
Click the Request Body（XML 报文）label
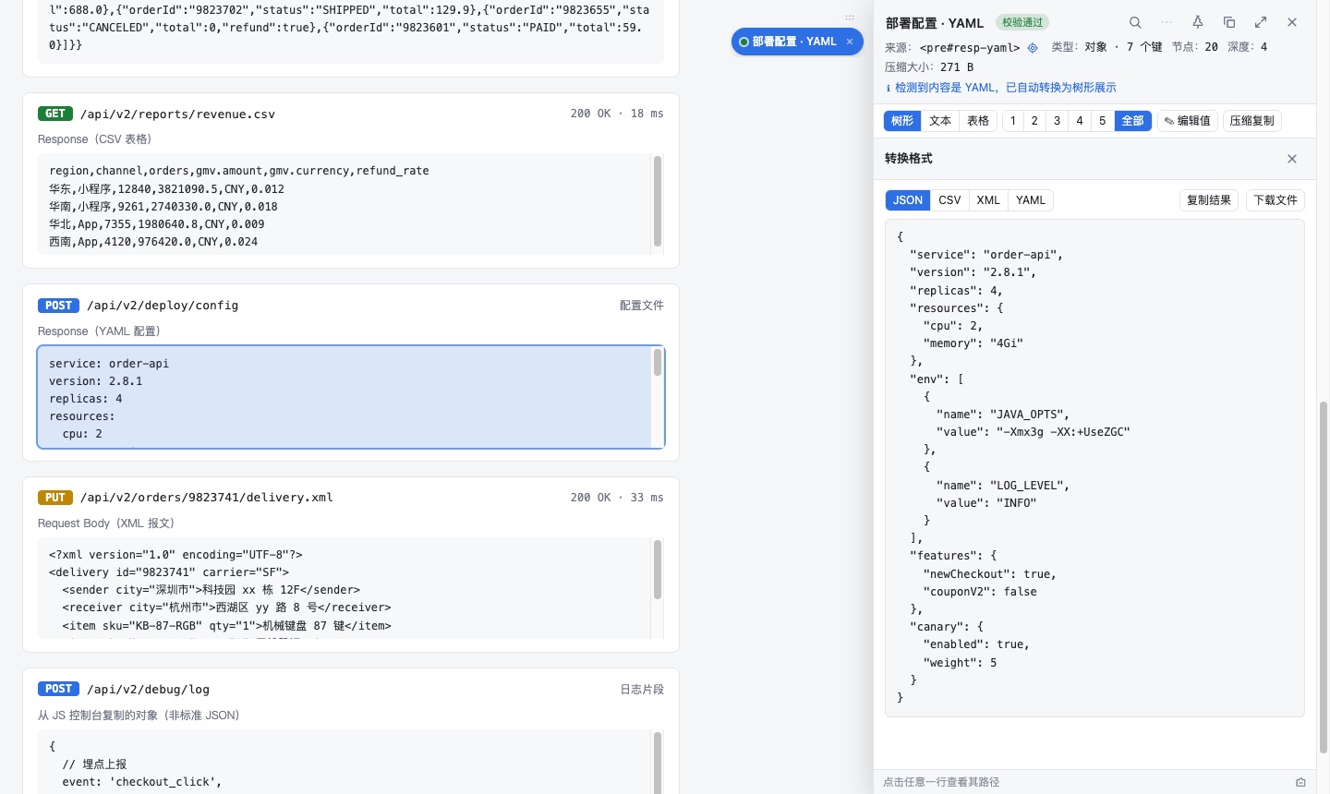(106, 523)
